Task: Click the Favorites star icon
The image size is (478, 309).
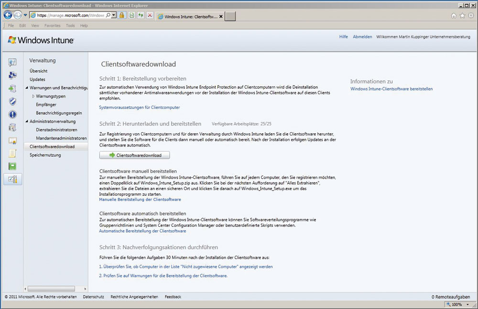Action: (x=462, y=16)
